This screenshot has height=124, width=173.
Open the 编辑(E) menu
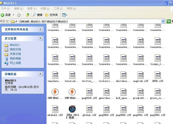click(x=18, y=9)
